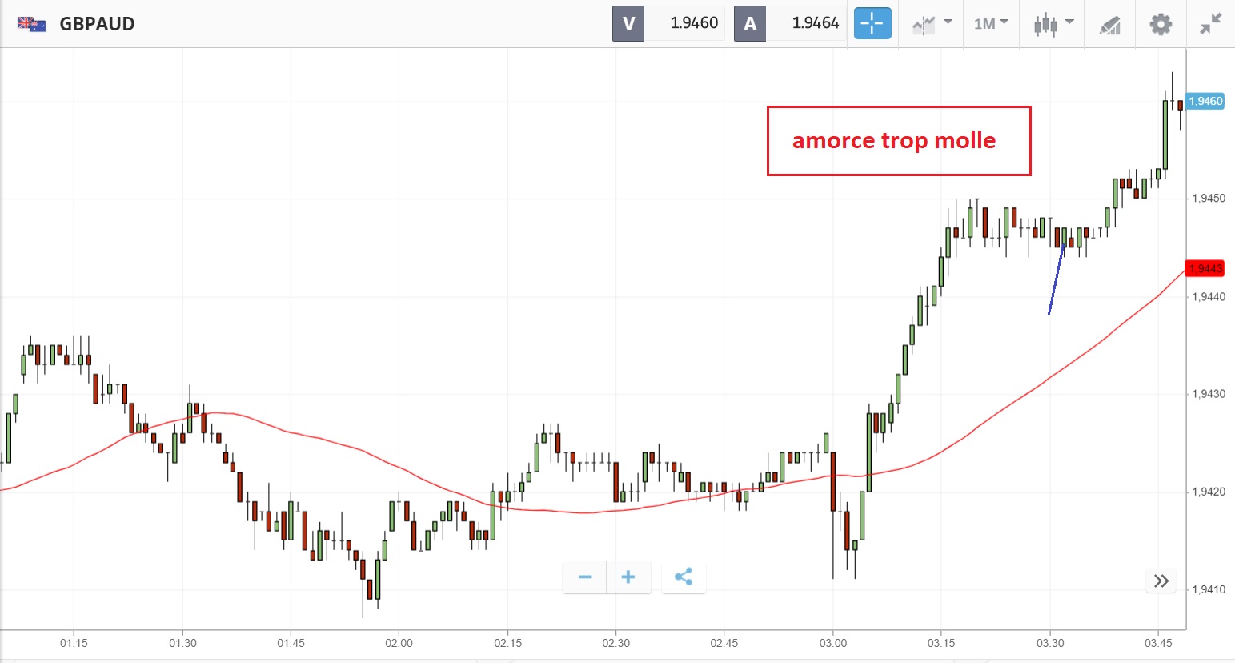1235x663 pixels.
Task: Share the chart via share icon
Action: pyautogui.click(x=684, y=577)
